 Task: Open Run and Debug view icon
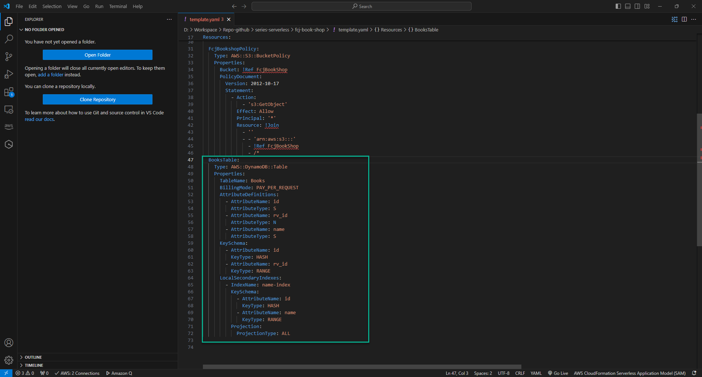[x=9, y=74]
